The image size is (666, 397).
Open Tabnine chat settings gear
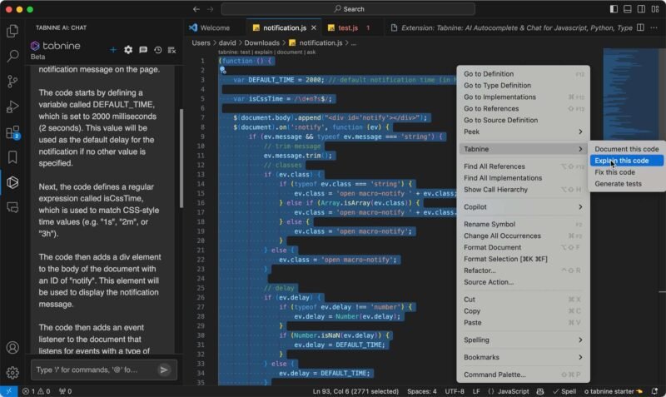128,50
